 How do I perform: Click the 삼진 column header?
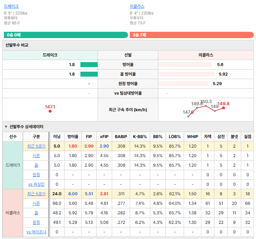coord(221,137)
